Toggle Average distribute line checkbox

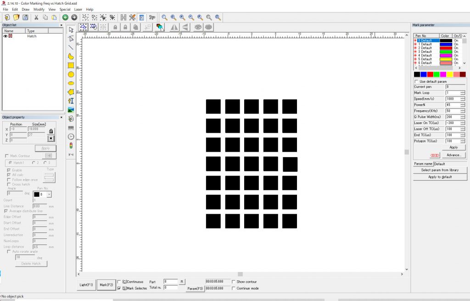[x=6, y=211]
